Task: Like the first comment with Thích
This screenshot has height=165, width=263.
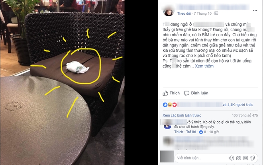Action: tap(179, 132)
